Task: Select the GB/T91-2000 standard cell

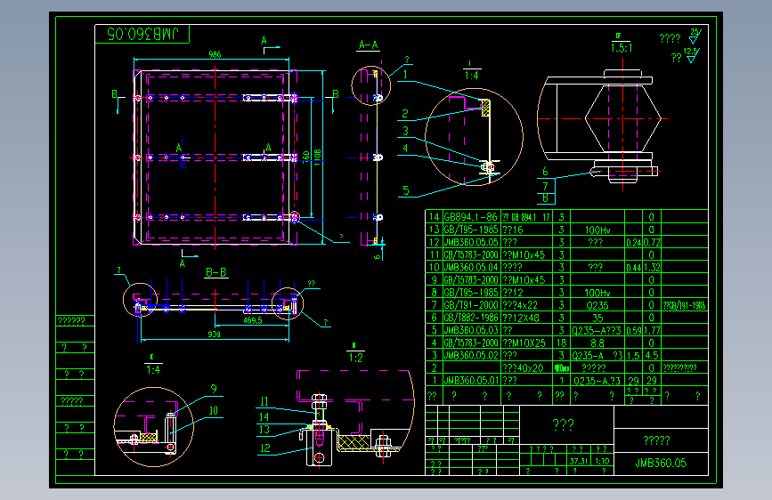Action: pos(471,305)
